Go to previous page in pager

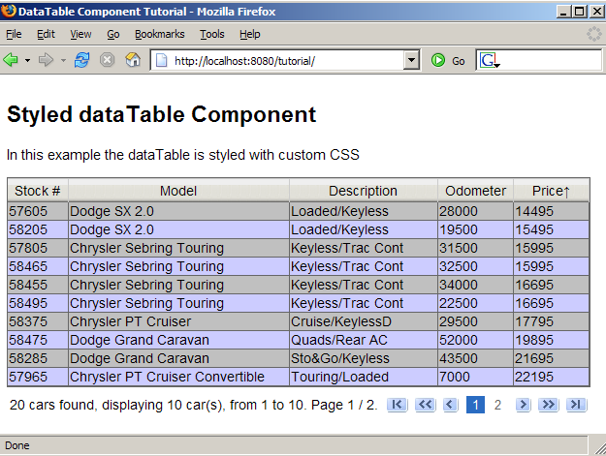[x=450, y=405]
